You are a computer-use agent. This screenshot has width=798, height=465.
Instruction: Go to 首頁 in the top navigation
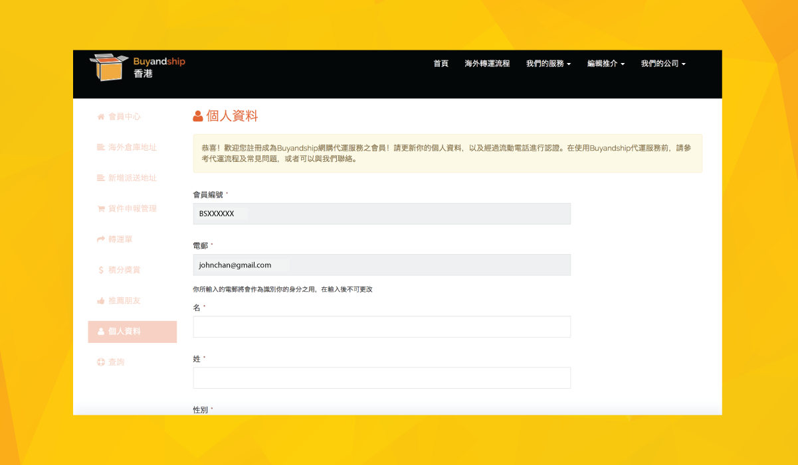[x=441, y=64]
